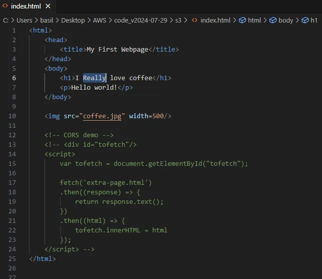Select the index.html editor tab
Image resolution: width=322 pixels, height=279 pixels.
point(26,6)
